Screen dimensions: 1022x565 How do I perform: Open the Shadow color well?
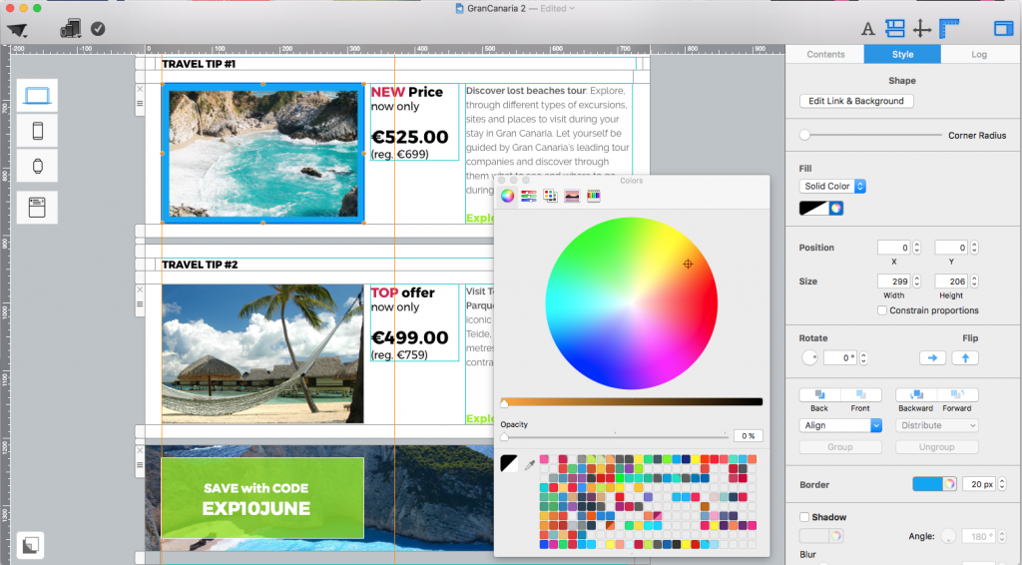click(x=821, y=536)
